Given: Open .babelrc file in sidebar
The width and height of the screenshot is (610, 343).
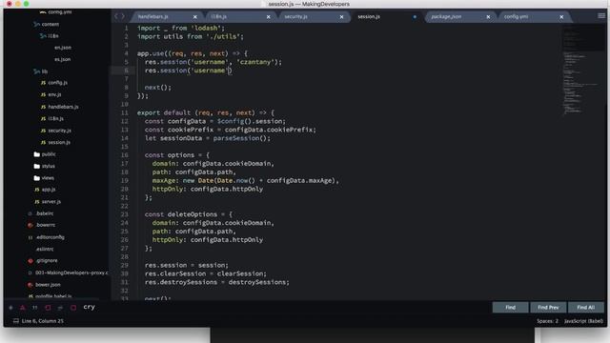Looking at the screenshot, I should click(41, 213).
